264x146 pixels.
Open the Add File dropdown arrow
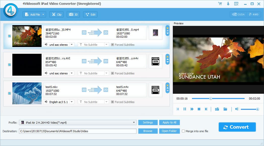43,14
